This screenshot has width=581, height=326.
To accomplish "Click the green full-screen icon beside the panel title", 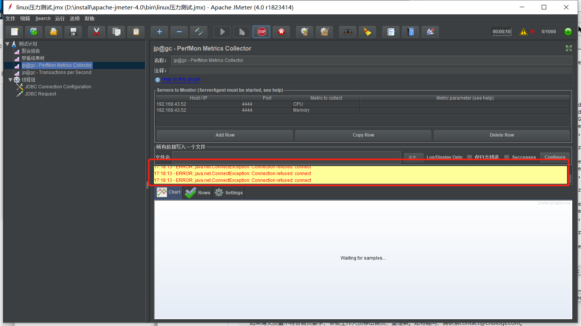I will point(569,48).
